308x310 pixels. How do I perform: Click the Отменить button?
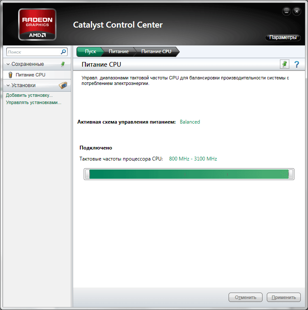coord(245,297)
